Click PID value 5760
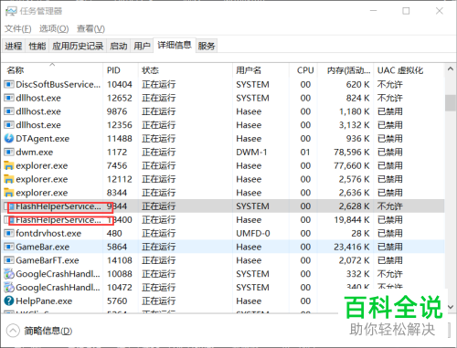The image size is (457, 348). [117, 301]
